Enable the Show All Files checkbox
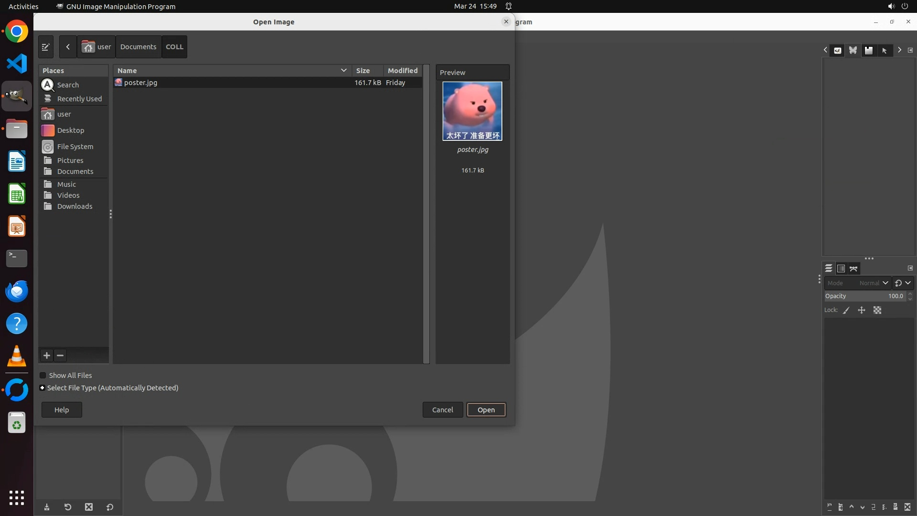917x516 pixels. (43, 376)
